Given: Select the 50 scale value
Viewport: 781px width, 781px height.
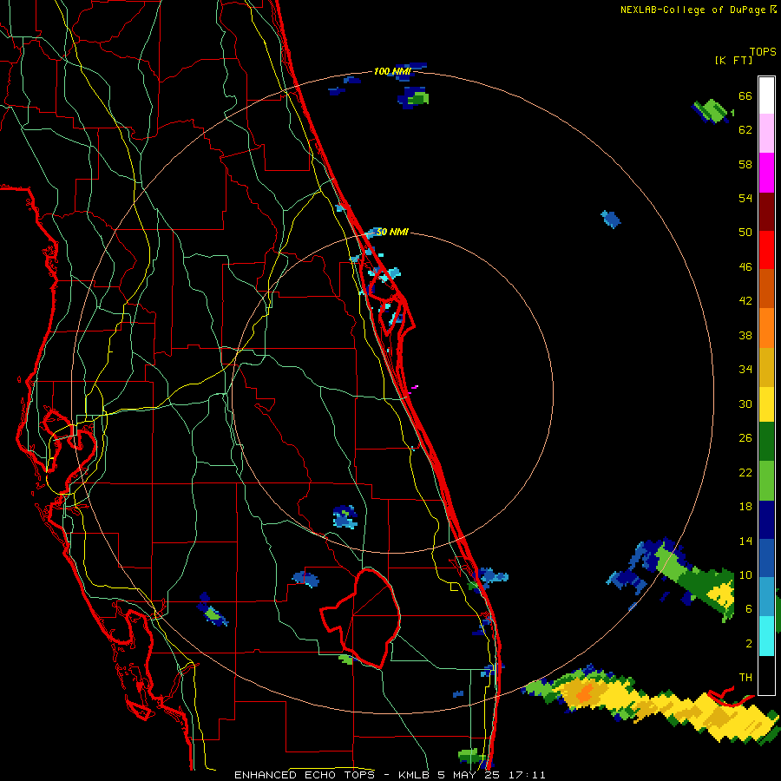Looking at the screenshot, I should click(x=745, y=232).
